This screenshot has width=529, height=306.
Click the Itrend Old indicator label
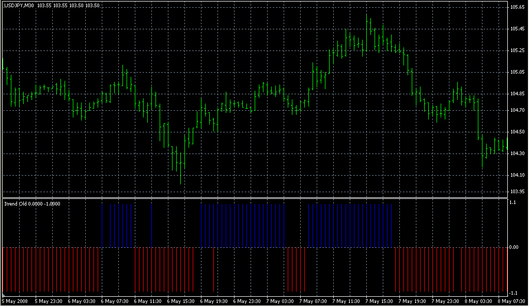pos(15,204)
